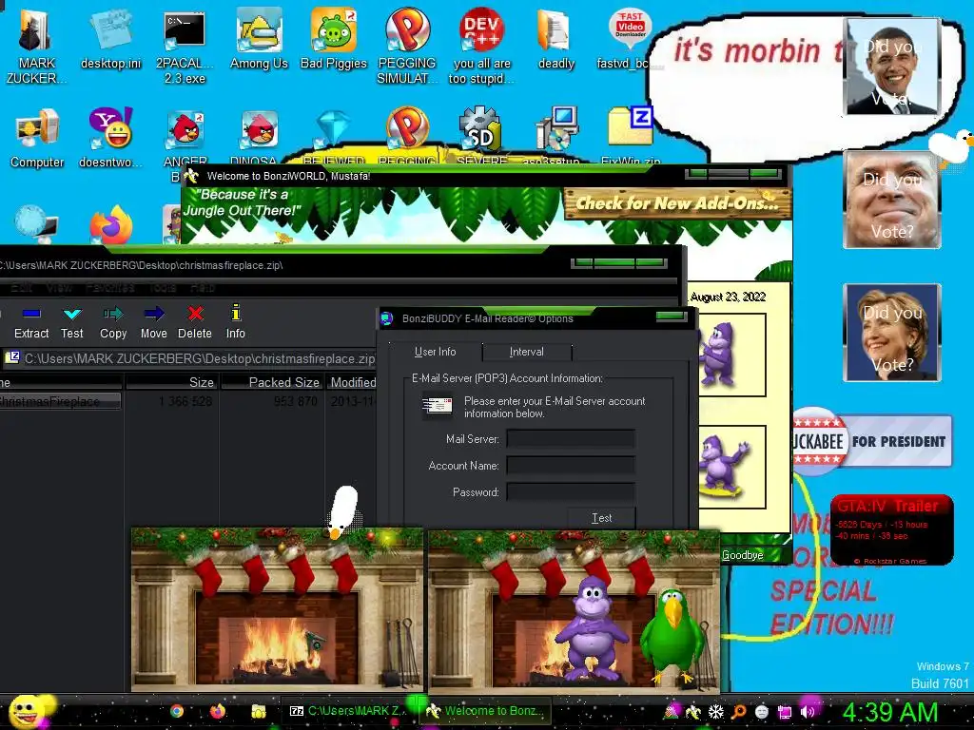Sort by the Size column header

(x=171, y=382)
